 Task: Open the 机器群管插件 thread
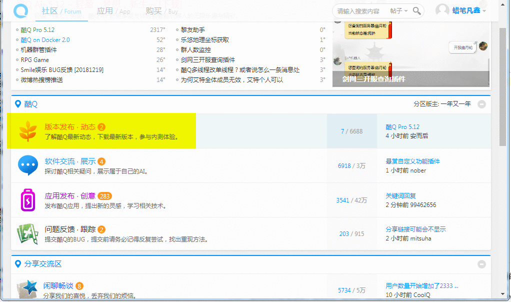pos(38,50)
